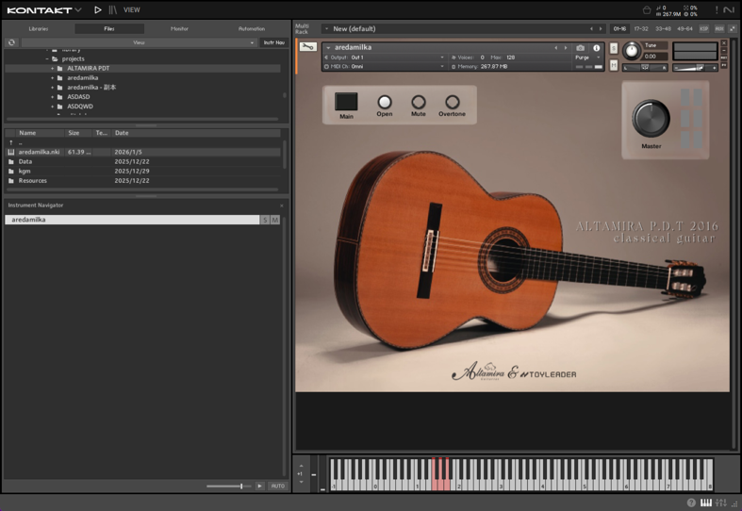Toggle Solo button on instrument header
The image size is (742, 511).
(613, 48)
